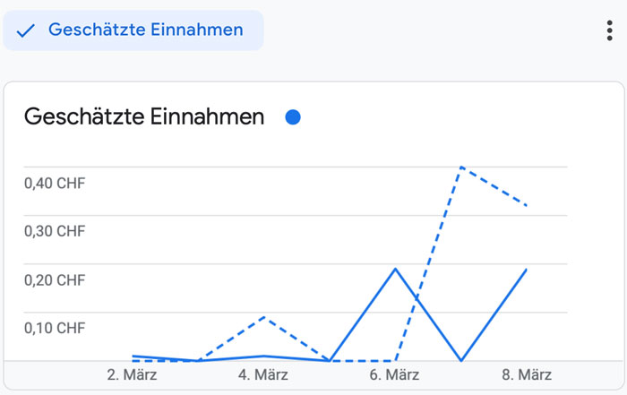The width and height of the screenshot is (627, 395).
Task: Click the solid line's dip after 6. März
Action: [460, 360]
